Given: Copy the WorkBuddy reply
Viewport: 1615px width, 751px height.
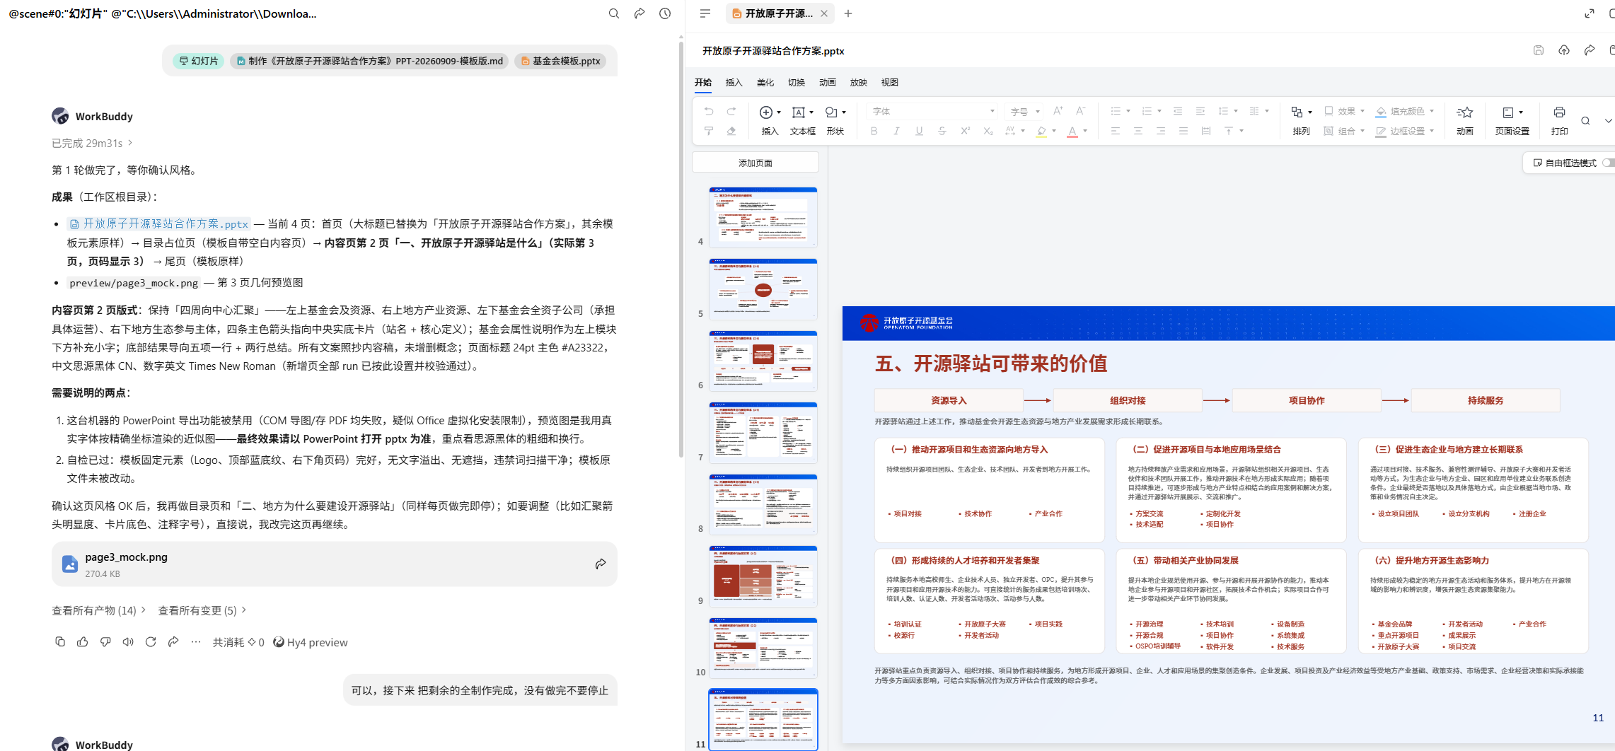Looking at the screenshot, I should [60, 641].
